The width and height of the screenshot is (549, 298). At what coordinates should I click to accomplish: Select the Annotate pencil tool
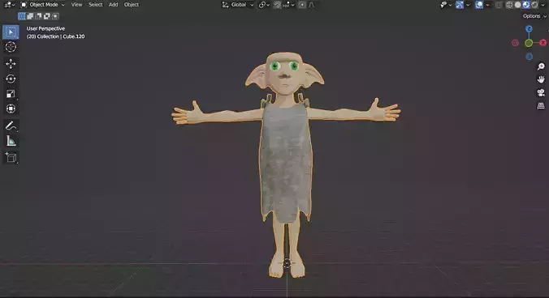(11, 126)
